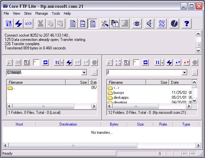Open the Site Manager connect icon
The image size is (205, 158).
(x=9, y=24)
